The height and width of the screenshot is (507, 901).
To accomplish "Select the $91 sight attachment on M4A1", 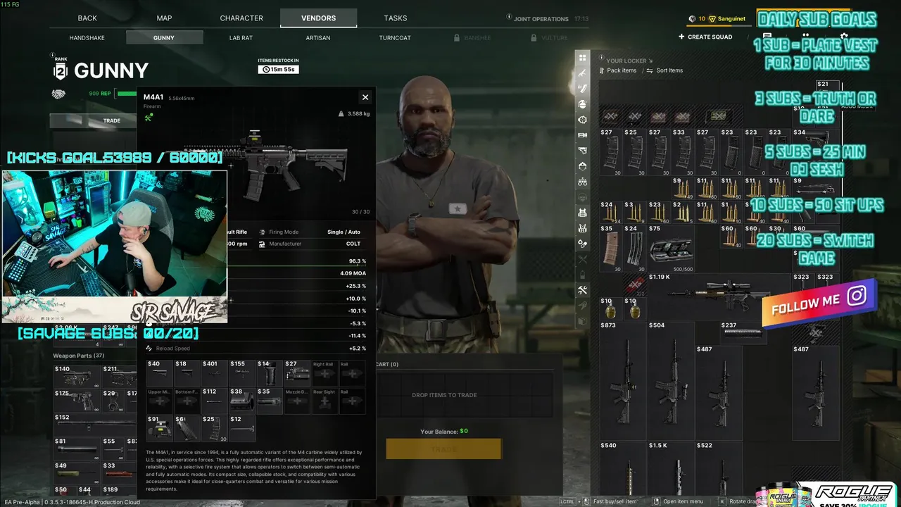I will 160,428.
